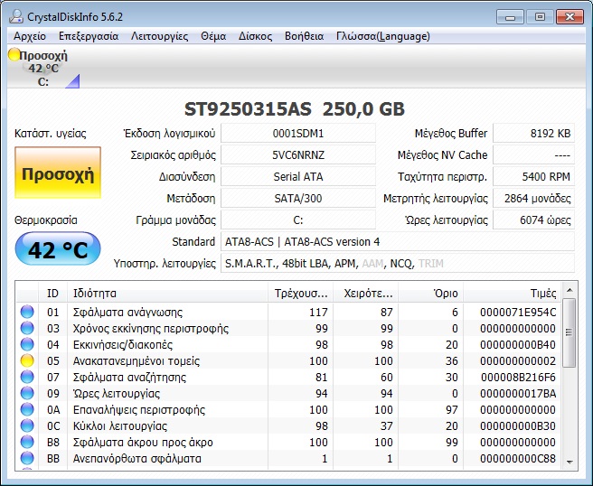Click the yellow status icon for ID 05
The image size is (593, 486).
pyautogui.click(x=27, y=360)
